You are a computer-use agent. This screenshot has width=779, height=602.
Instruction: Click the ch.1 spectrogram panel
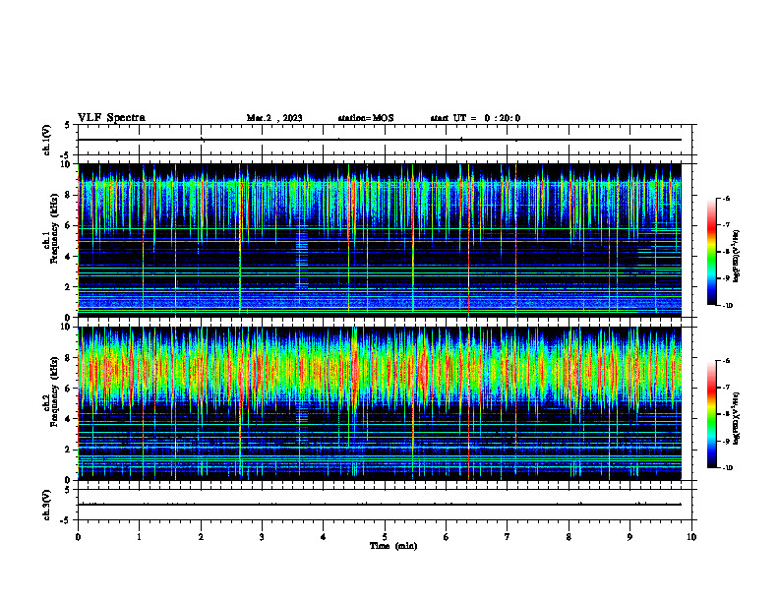[380, 240]
